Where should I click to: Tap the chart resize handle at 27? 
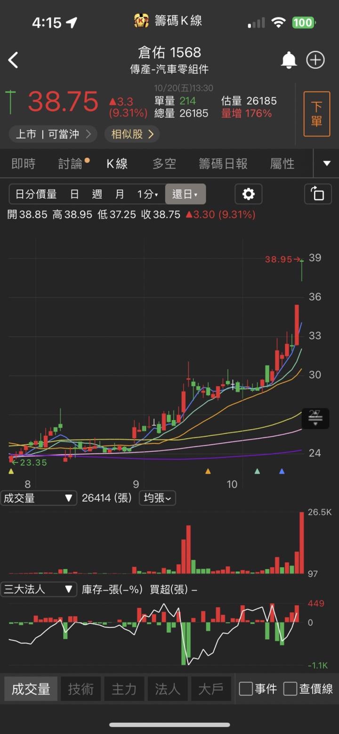(x=315, y=418)
